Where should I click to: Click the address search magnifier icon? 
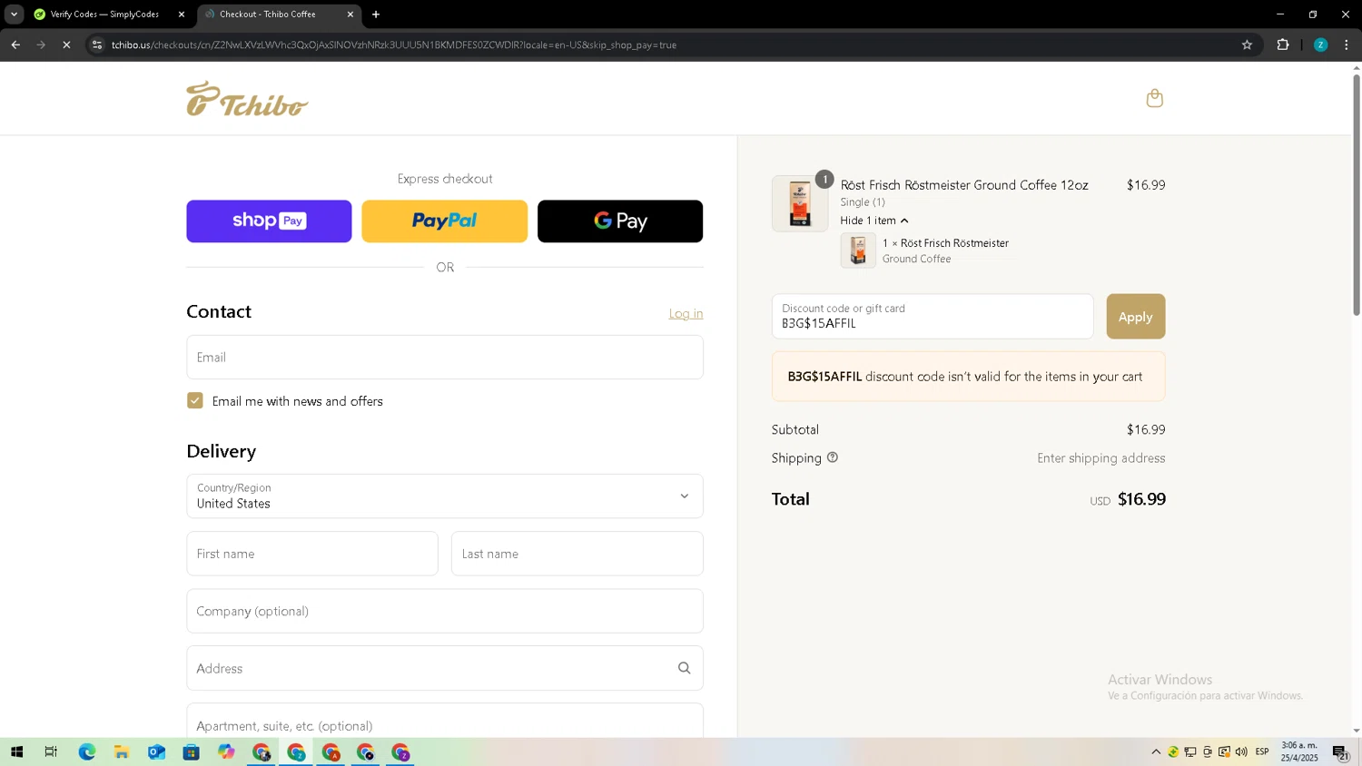pyautogui.click(x=684, y=668)
